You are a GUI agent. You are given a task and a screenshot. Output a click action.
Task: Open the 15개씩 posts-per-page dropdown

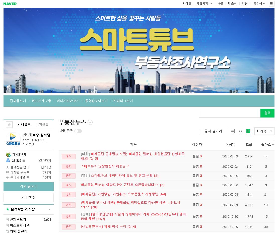[x=264, y=131]
